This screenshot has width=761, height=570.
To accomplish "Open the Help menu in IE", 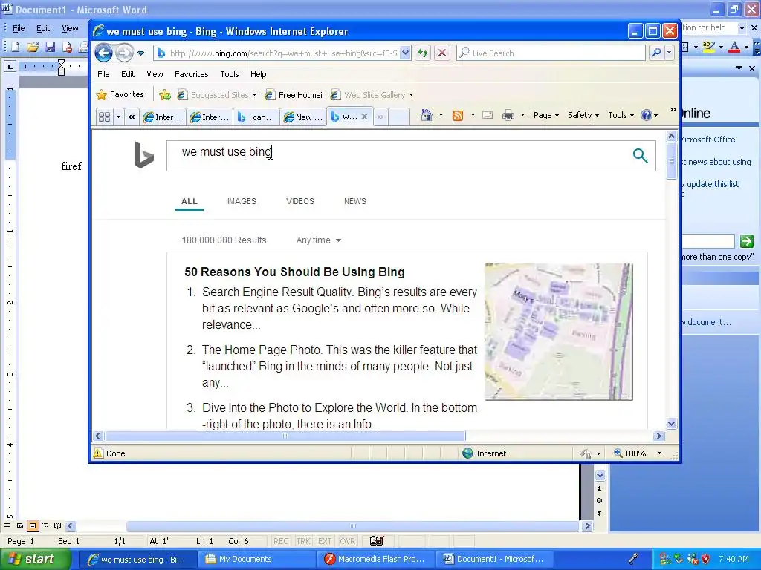I will coord(258,74).
